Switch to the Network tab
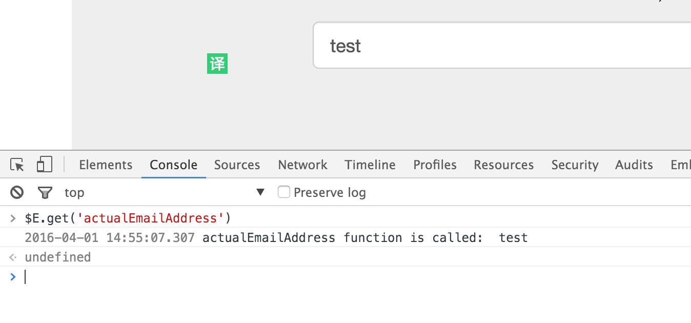Image resolution: width=691 pixels, height=323 pixels. [x=302, y=165]
